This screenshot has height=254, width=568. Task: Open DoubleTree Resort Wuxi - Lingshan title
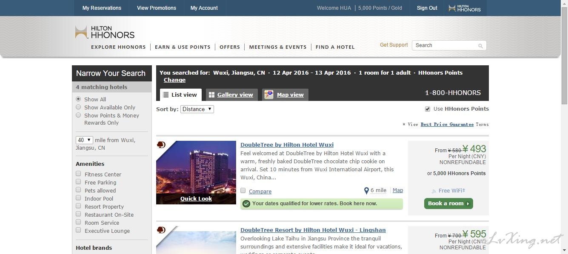[x=313, y=230]
